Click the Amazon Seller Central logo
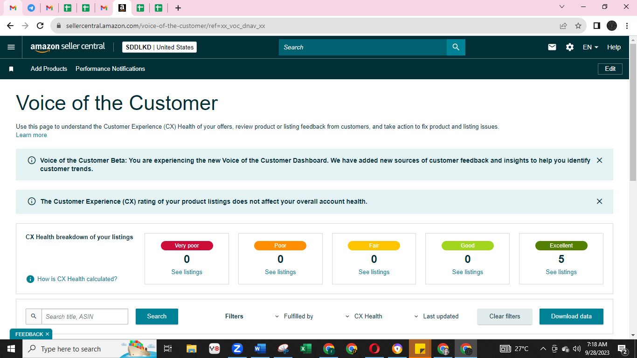637x358 pixels. pyautogui.click(x=68, y=47)
